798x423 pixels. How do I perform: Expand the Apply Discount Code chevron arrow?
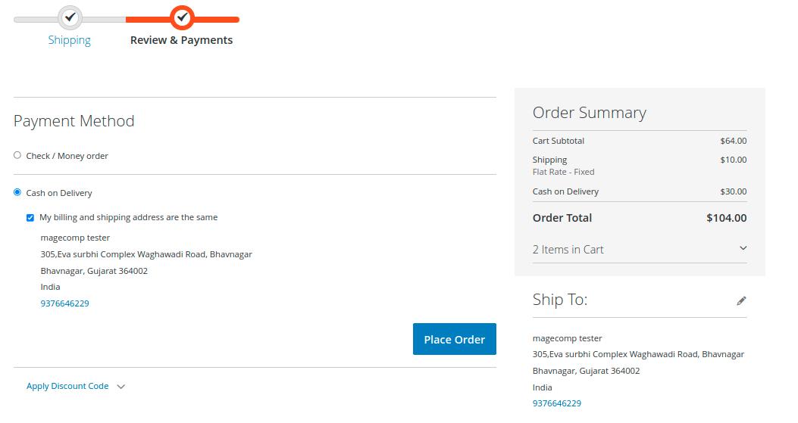point(121,387)
